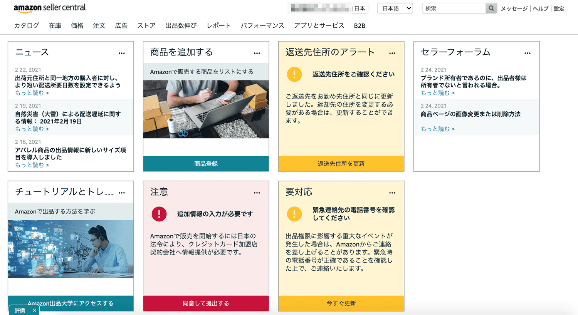Open the ストア menu
Image resolution: width=578 pixels, height=315 pixels.
coord(146,25)
